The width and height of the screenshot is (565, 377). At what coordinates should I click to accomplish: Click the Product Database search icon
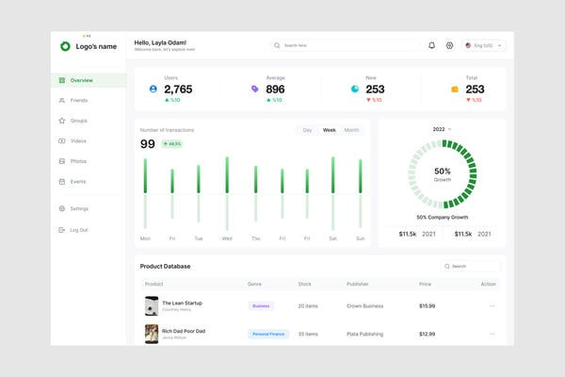click(447, 266)
